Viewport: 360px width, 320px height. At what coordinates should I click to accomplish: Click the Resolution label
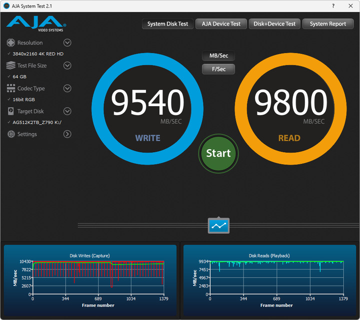tap(30, 43)
